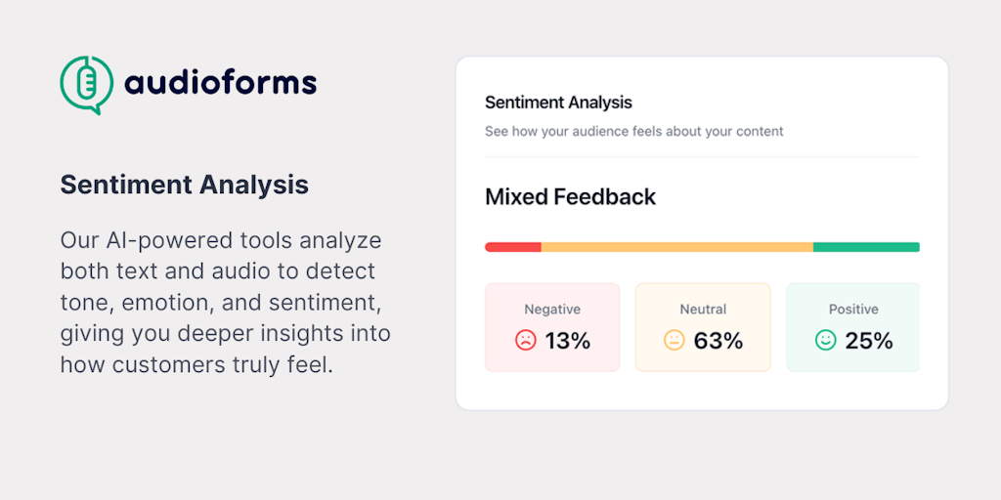This screenshot has width=1001, height=500.
Task: Select the Negative sentiment card
Action: (x=552, y=327)
